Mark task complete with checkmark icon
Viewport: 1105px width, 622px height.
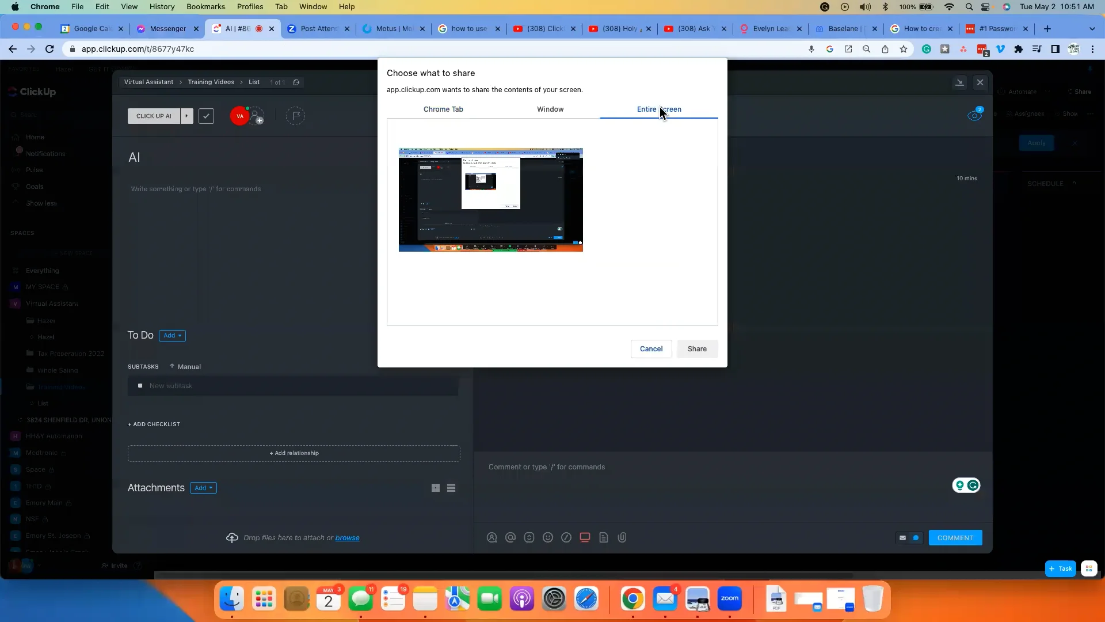pyautogui.click(x=206, y=116)
